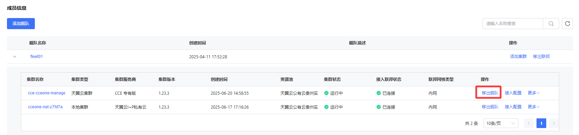This screenshot has width=579, height=135.
Task: Click the search magnifier icon
Action: pyautogui.click(x=551, y=24)
